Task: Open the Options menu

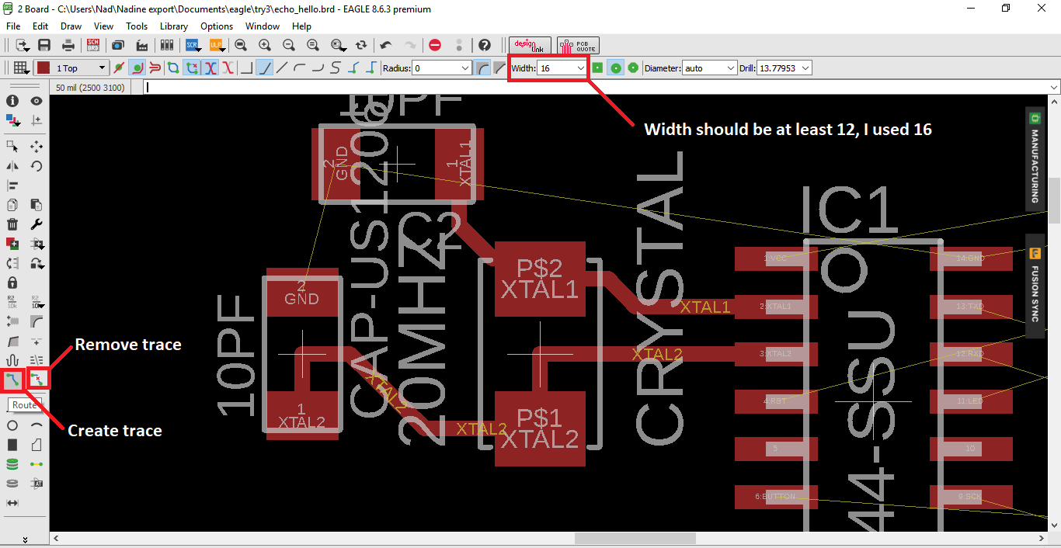Action: (217, 26)
